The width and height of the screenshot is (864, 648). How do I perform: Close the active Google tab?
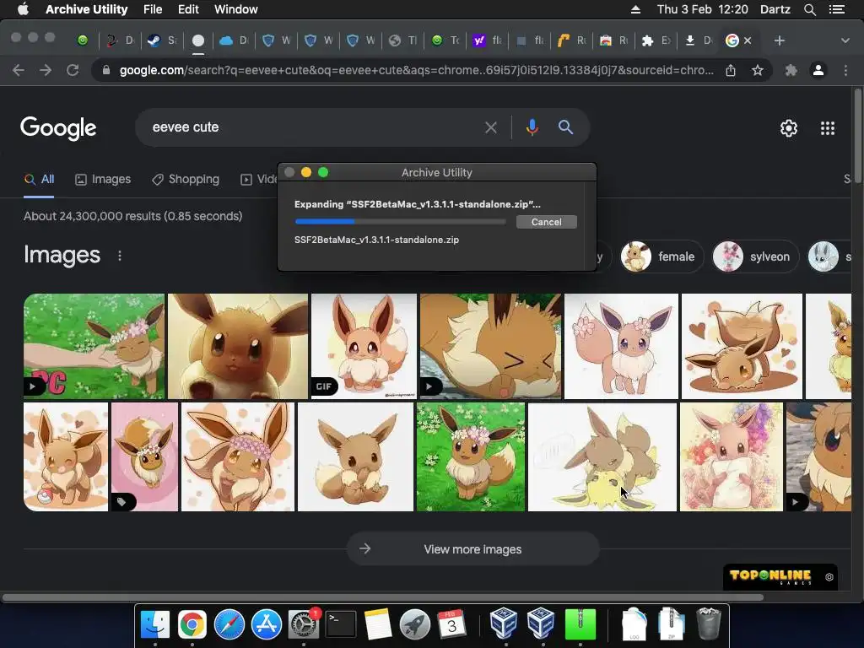[x=748, y=40]
